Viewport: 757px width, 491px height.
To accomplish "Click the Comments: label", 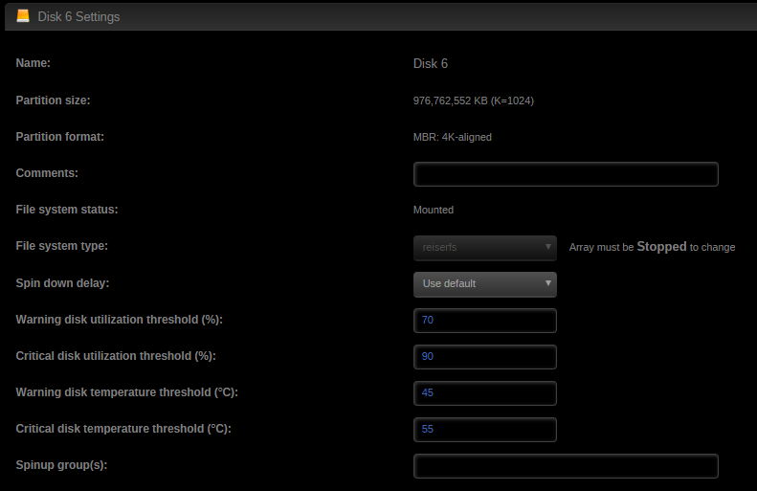I will pyautogui.click(x=47, y=173).
